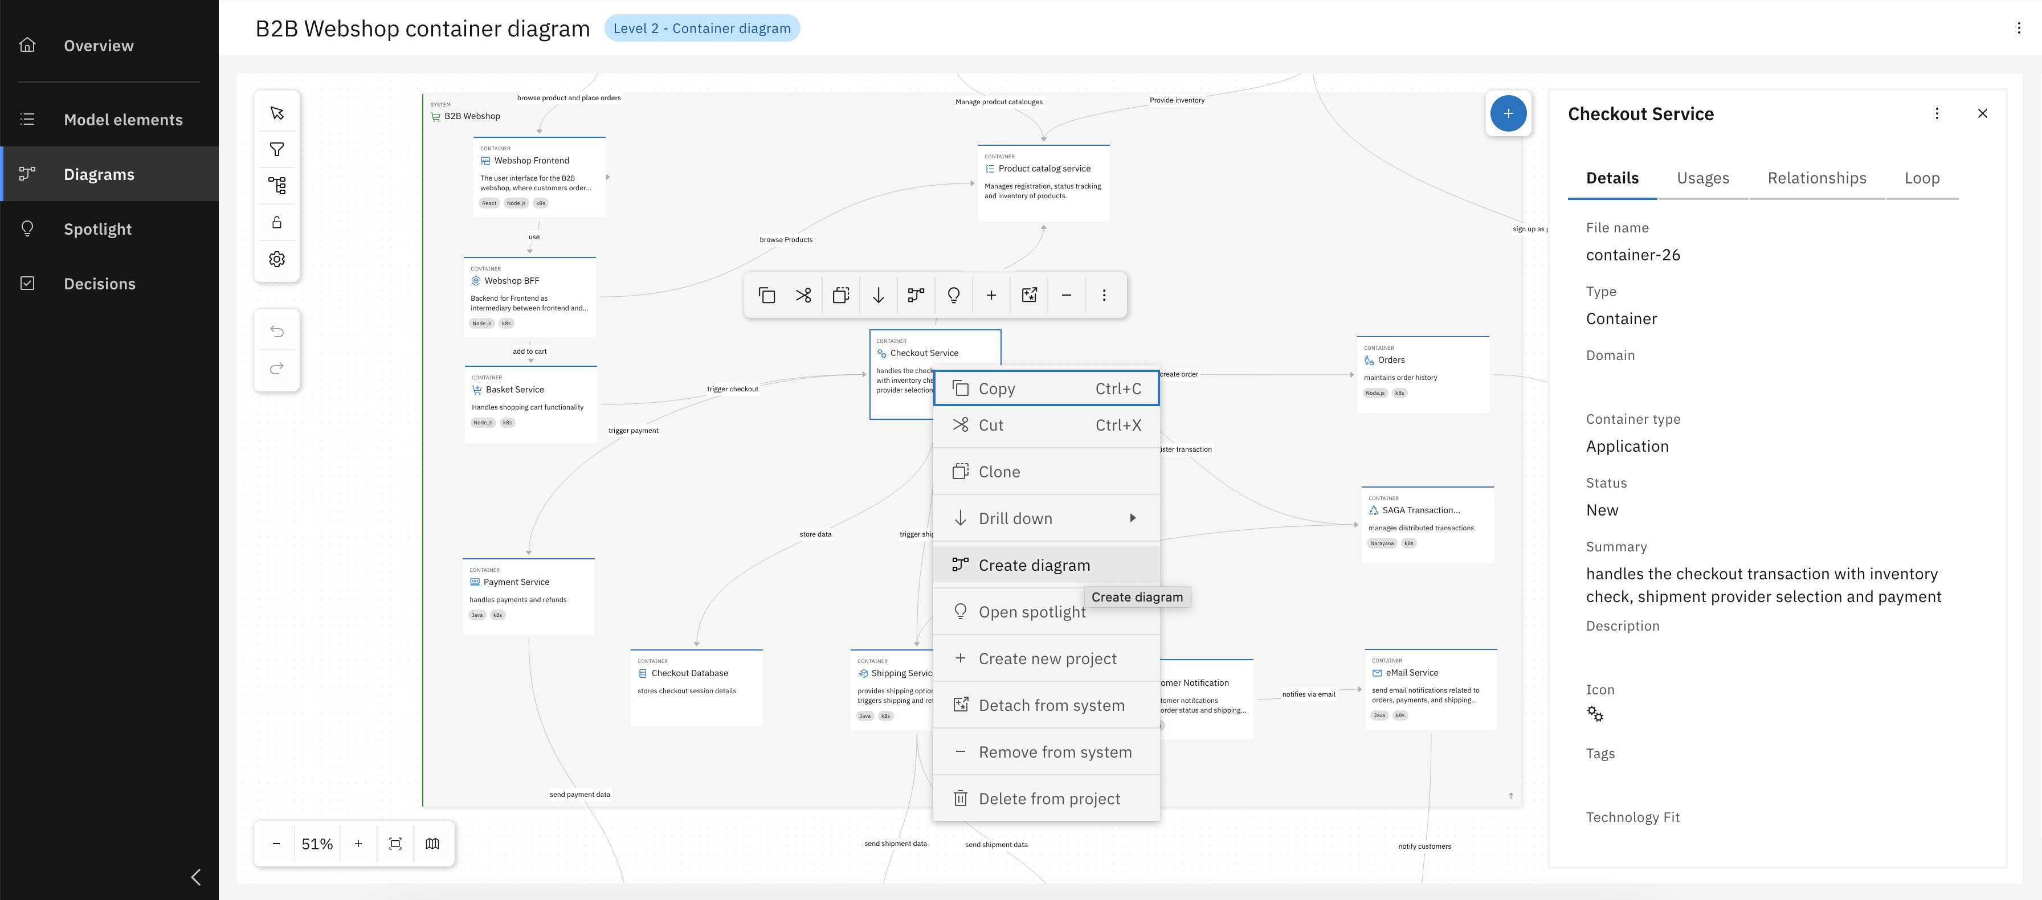
Task: Select the hierarchy layout tool
Action: click(x=276, y=185)
